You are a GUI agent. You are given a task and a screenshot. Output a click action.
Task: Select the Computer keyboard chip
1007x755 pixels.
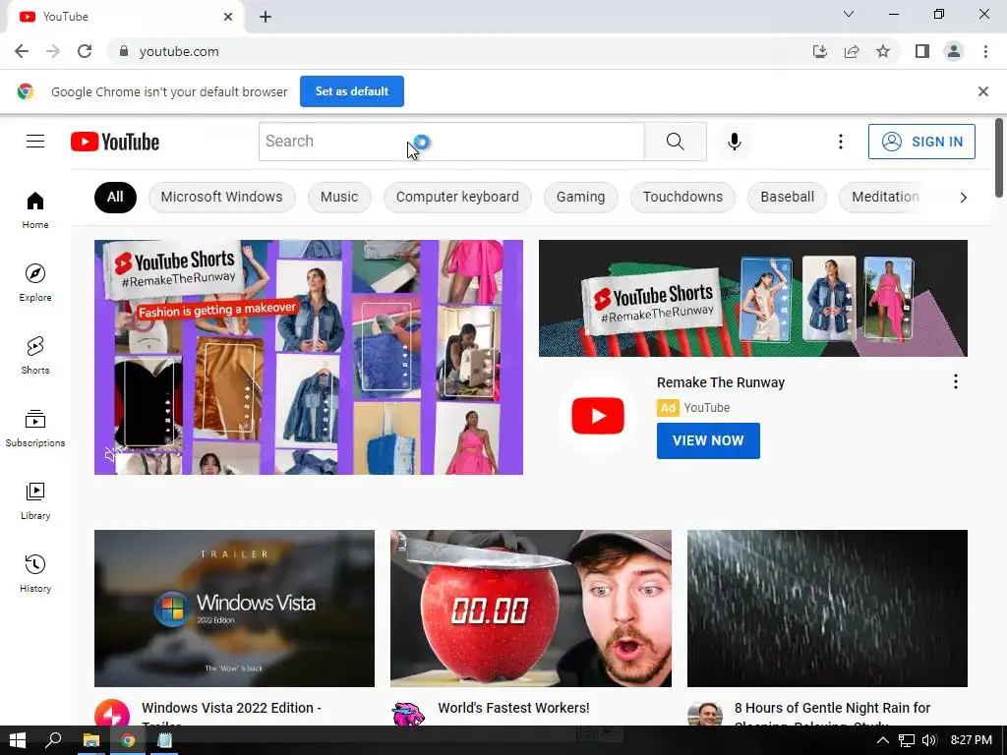[457, 197]
